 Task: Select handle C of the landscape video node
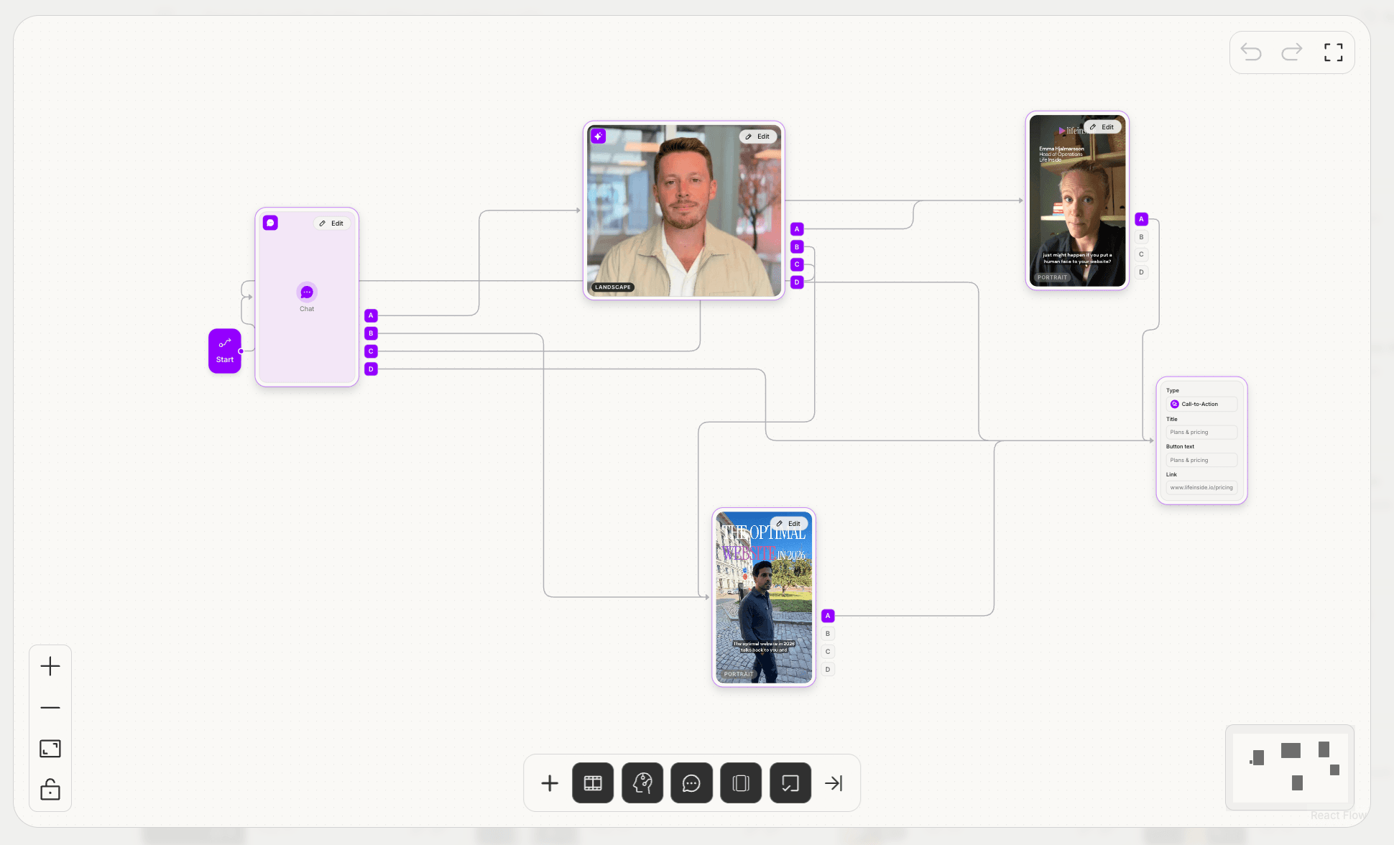point(797,264)
